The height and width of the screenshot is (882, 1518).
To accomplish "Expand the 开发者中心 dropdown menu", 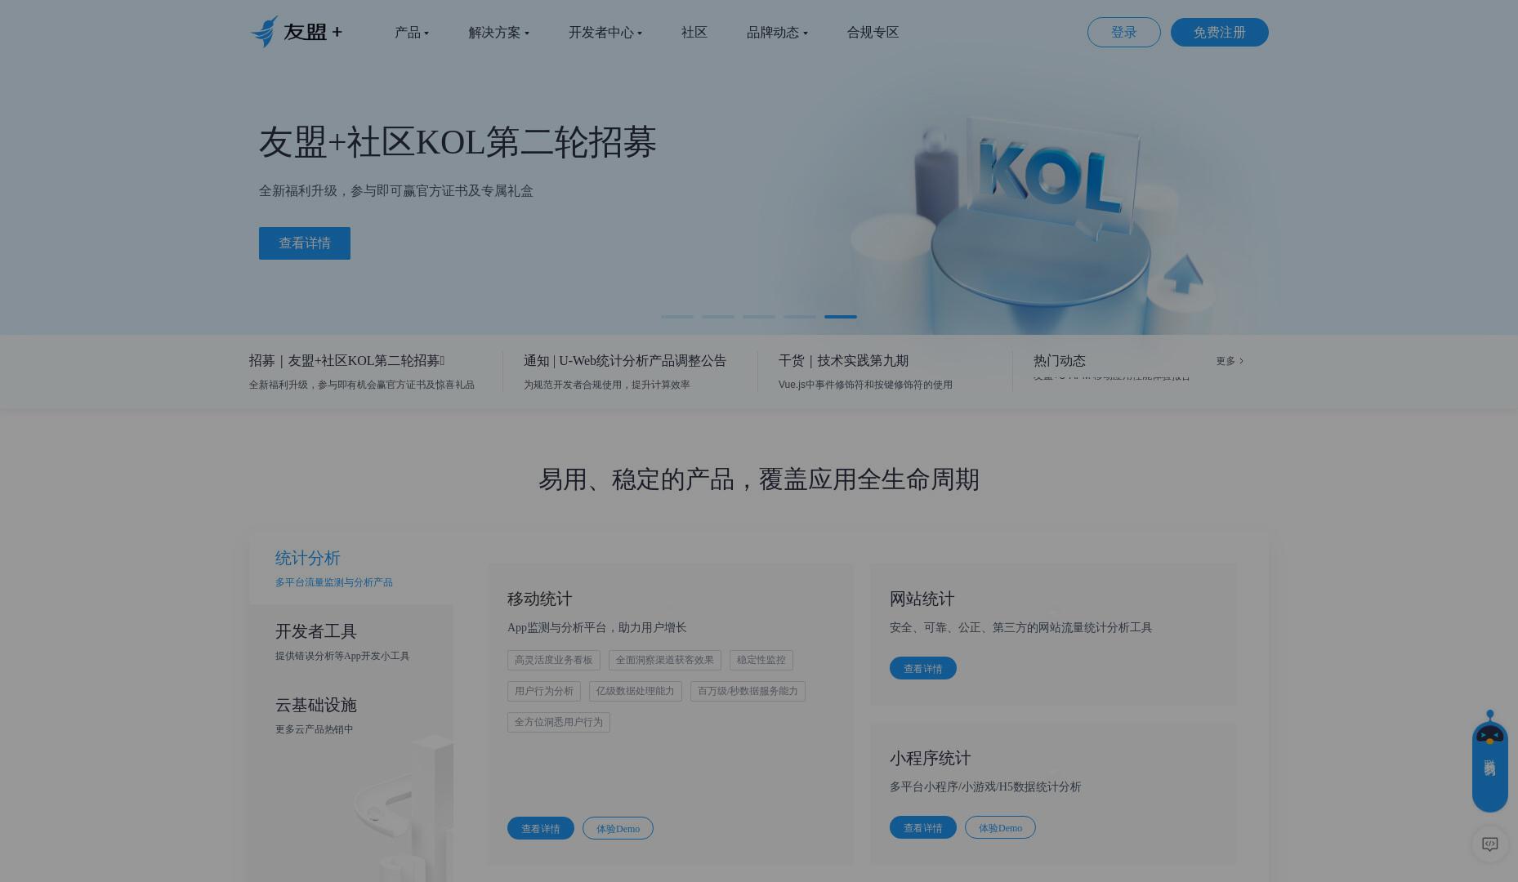I will [x=605, y=33].
